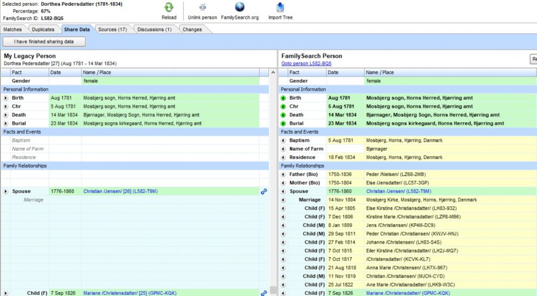Click left arrow on FamilySearch Spouse row
Image resolution: width=537 pixels, height=296 pixels.
pyautogui.click(x=283, y=192)
